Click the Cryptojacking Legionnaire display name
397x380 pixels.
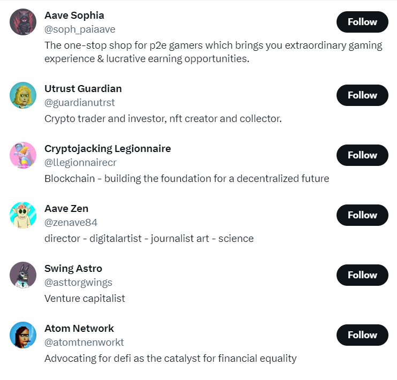[108, 149]
